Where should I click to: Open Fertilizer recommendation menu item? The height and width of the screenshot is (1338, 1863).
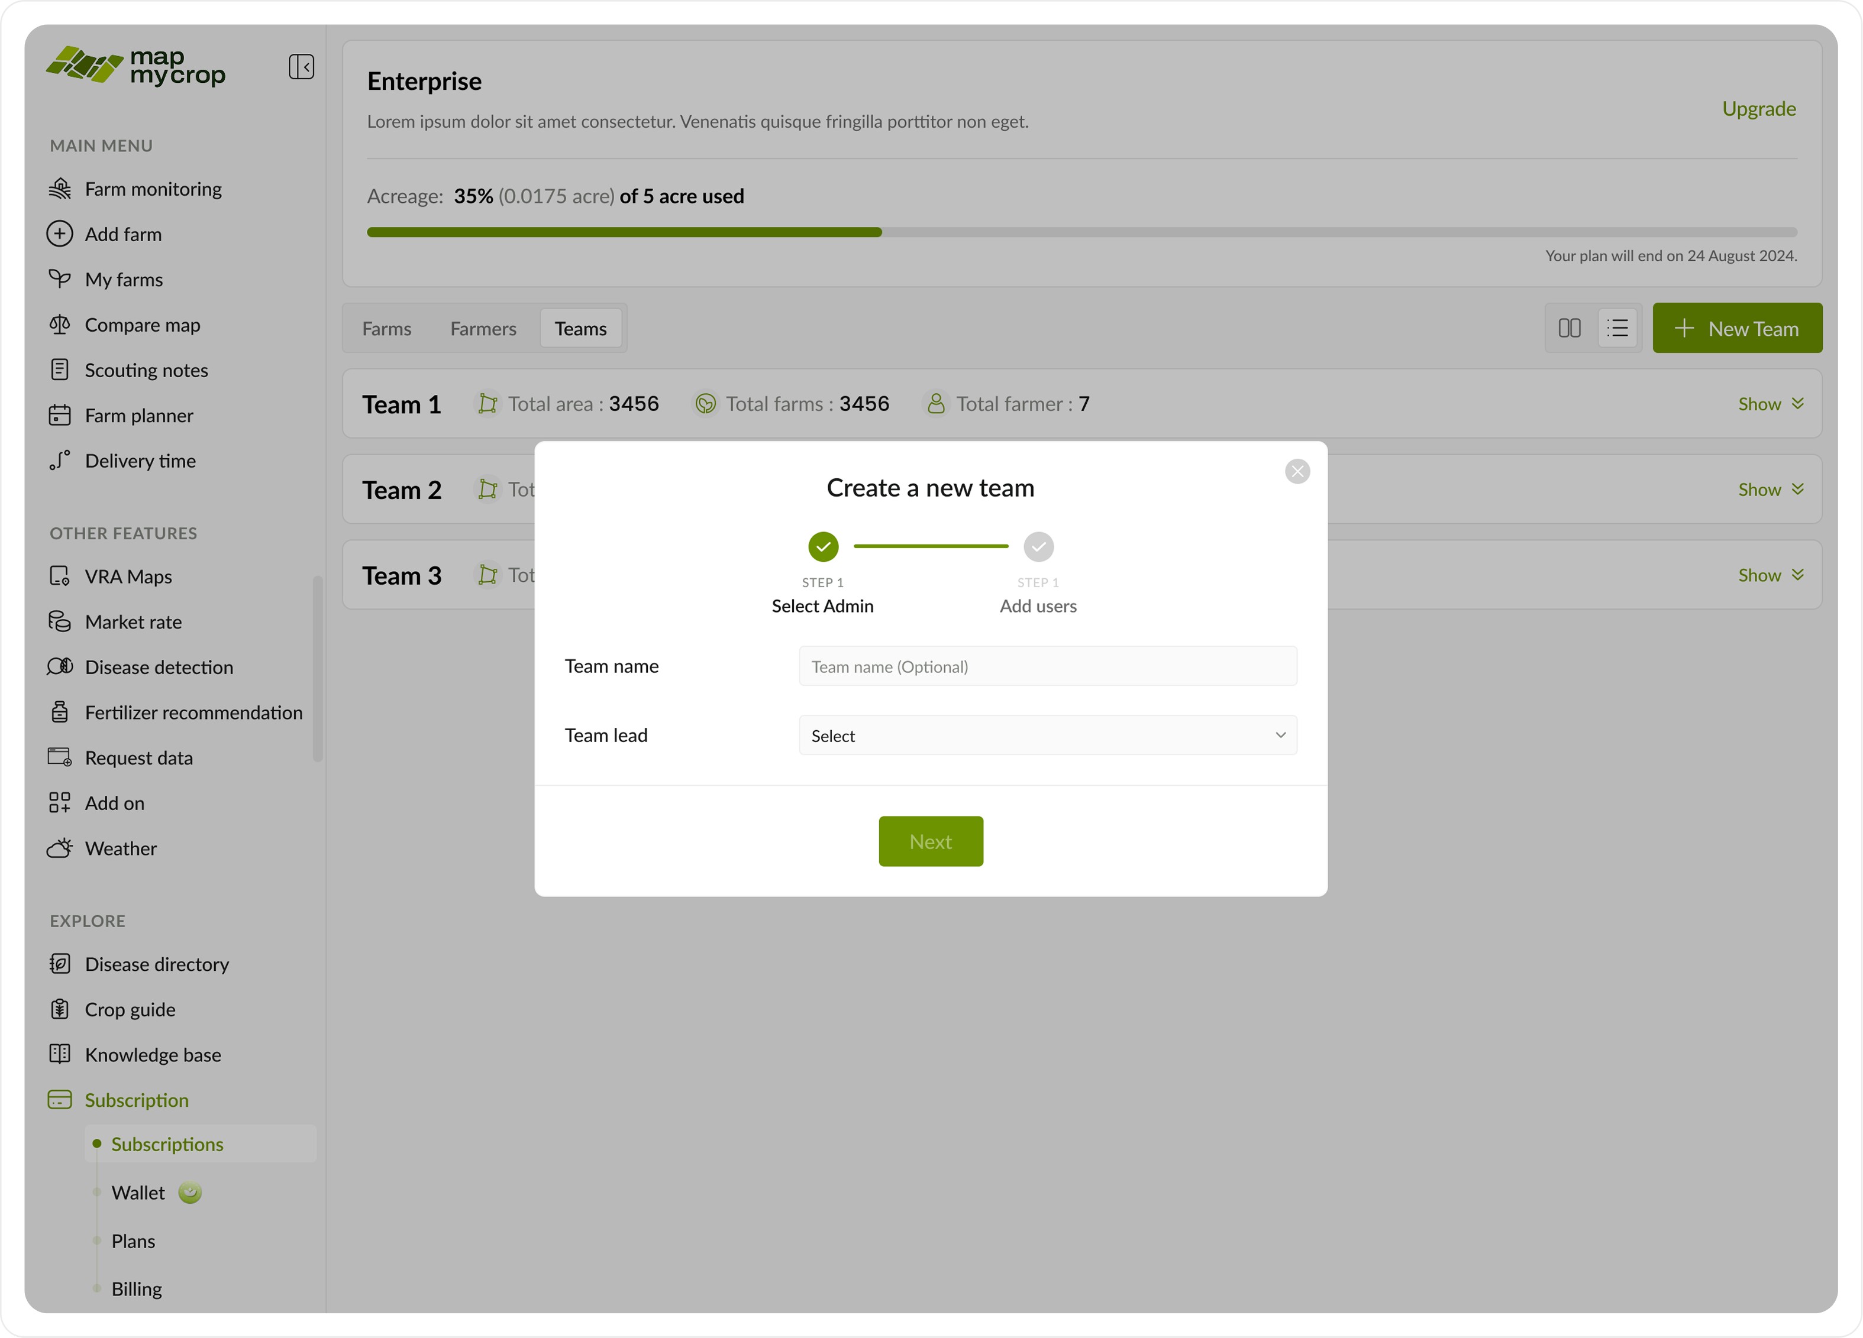[x=193, y=712]
